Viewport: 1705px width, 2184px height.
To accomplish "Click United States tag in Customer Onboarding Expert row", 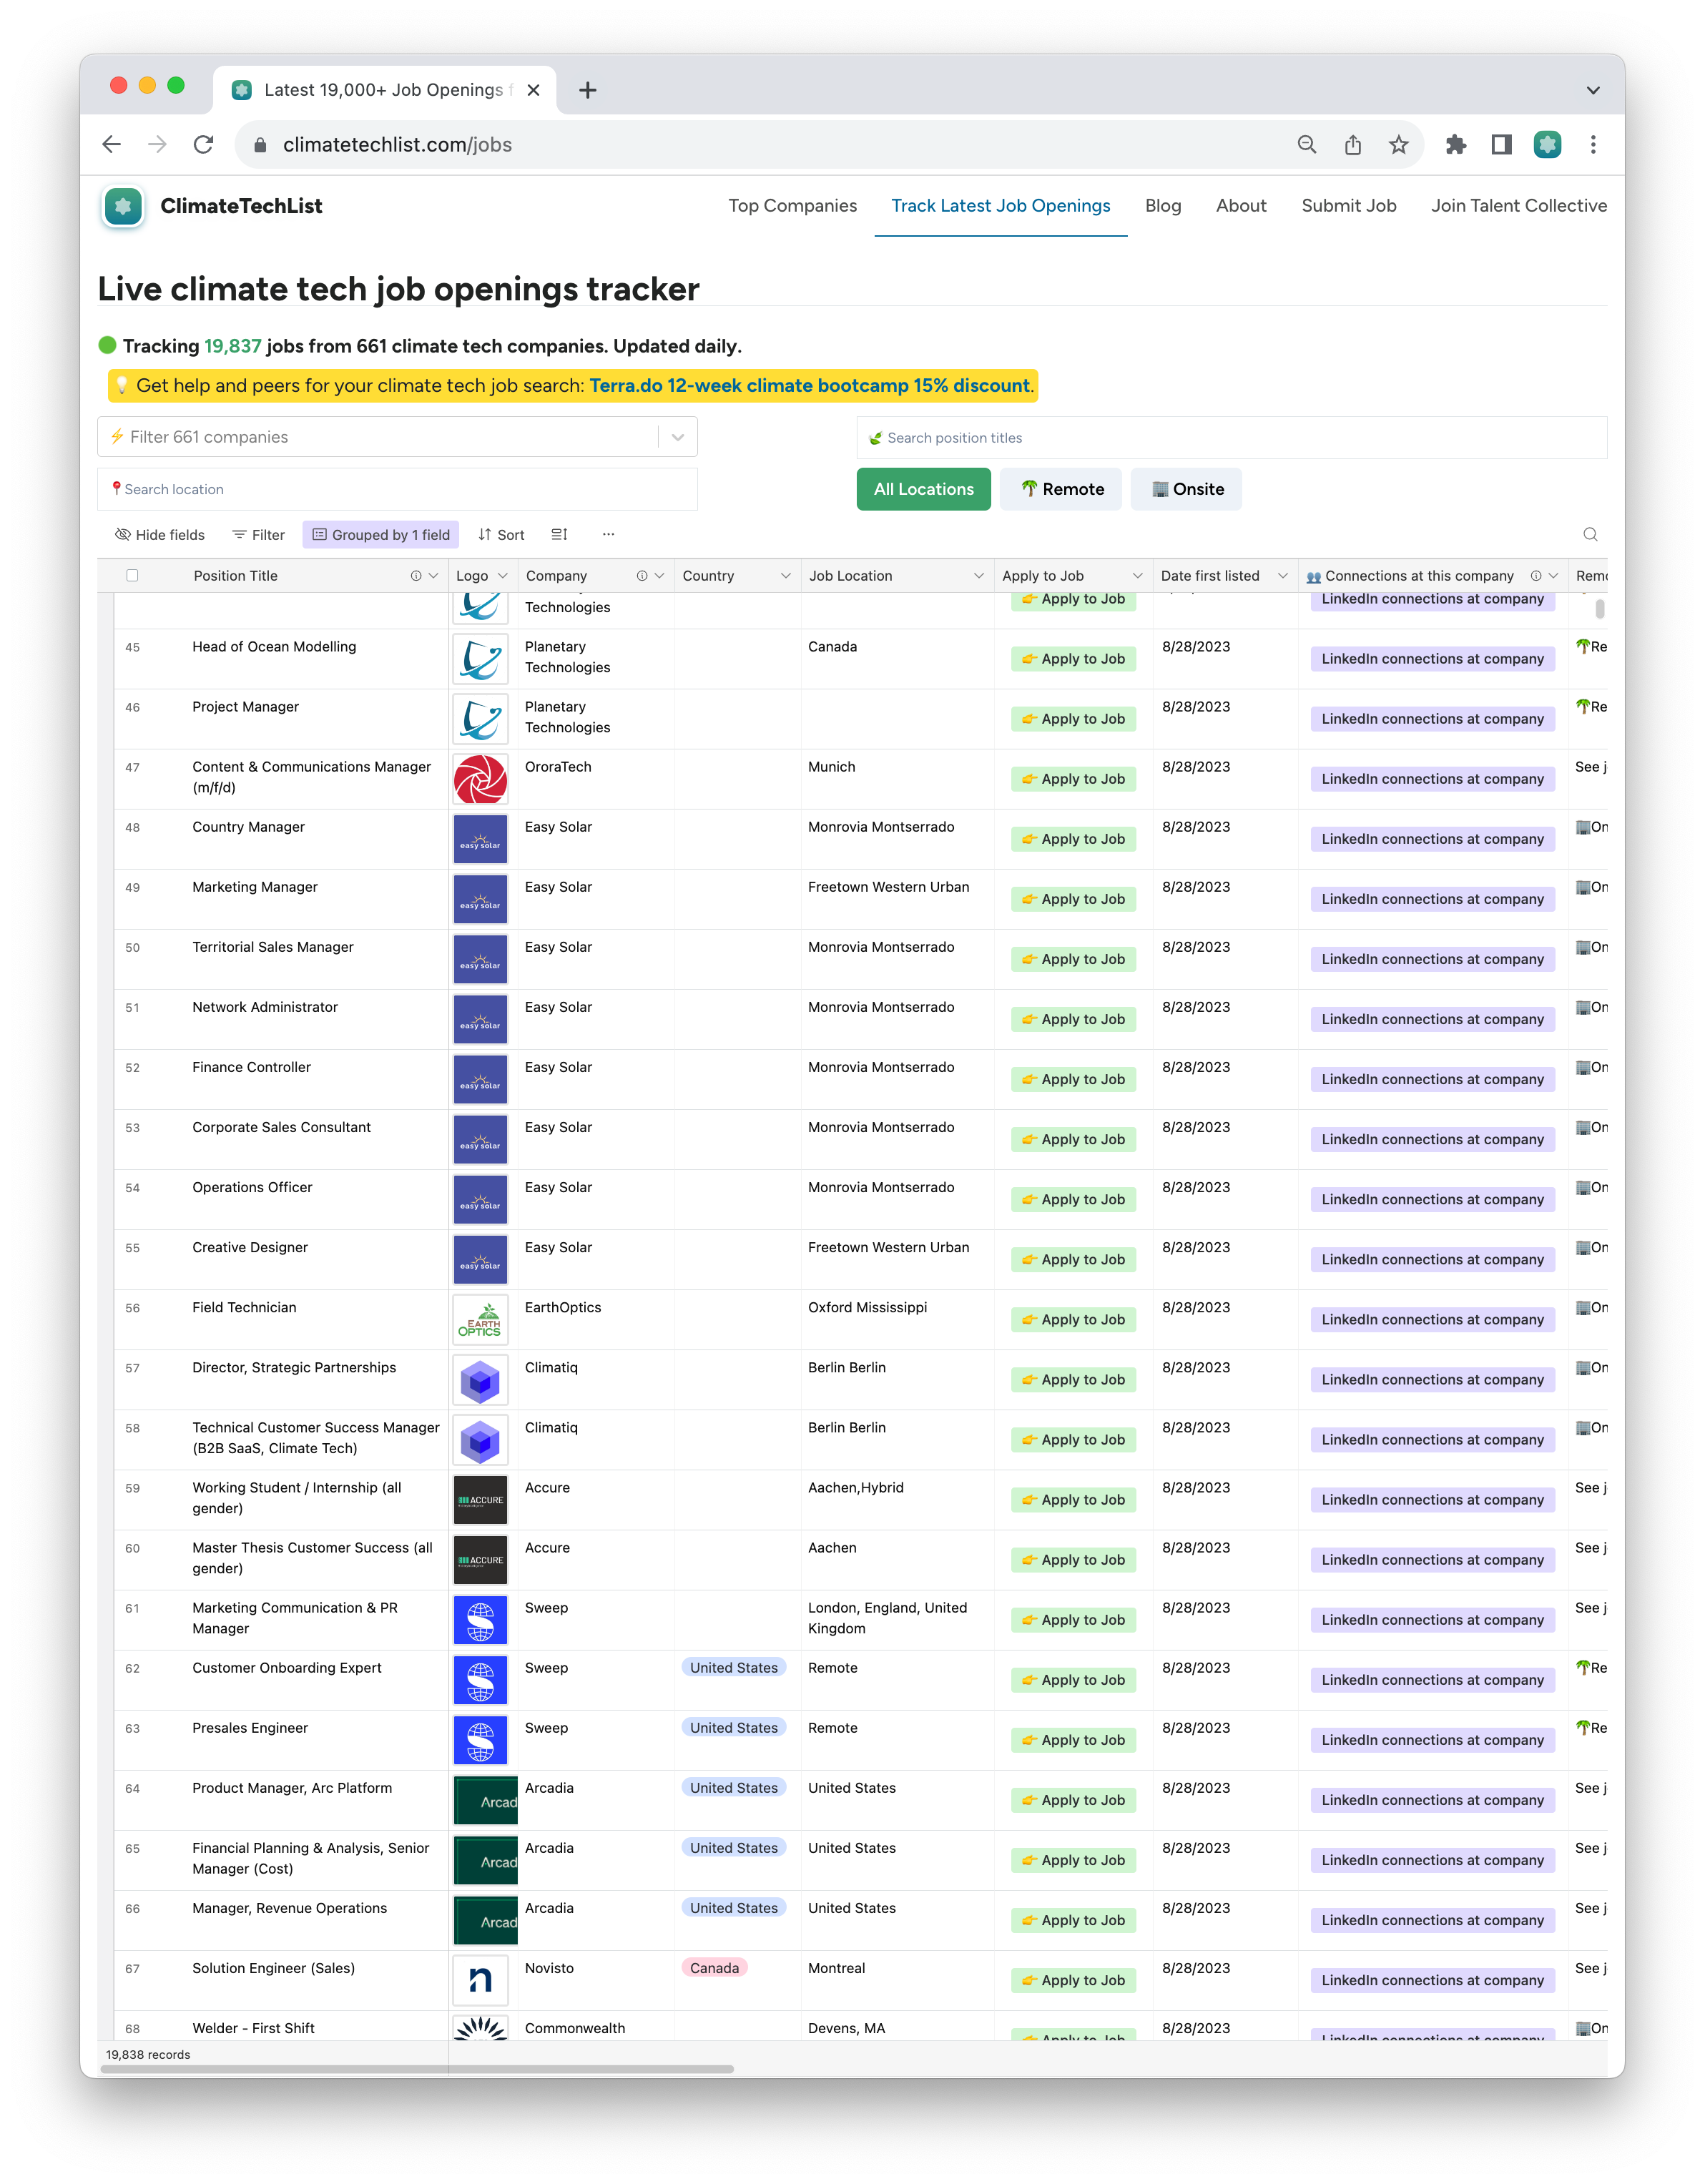I will coord(733,1668).
